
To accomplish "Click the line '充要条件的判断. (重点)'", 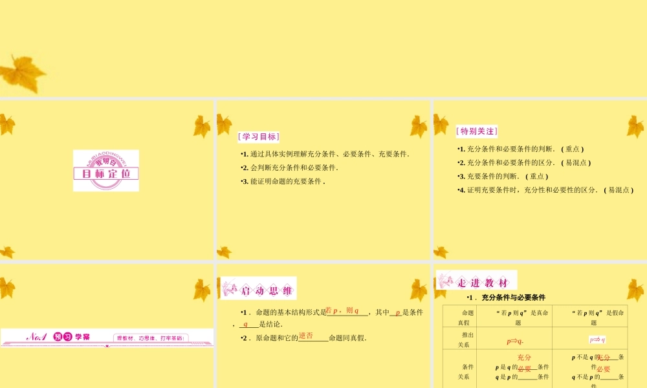I will pyautogui.click(x=503, y=177).
